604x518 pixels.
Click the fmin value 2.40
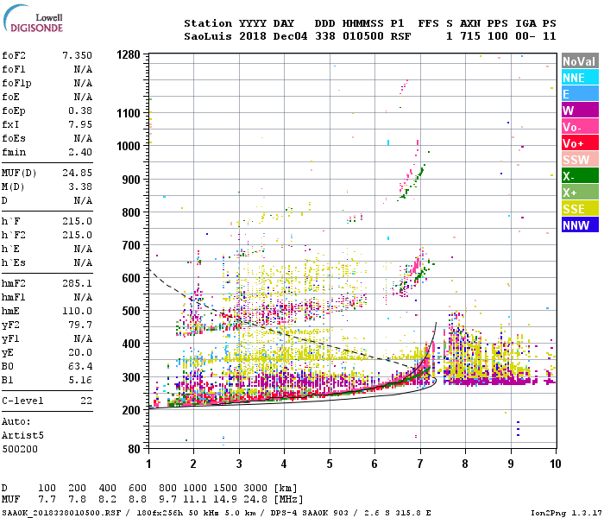pos(80,152)
